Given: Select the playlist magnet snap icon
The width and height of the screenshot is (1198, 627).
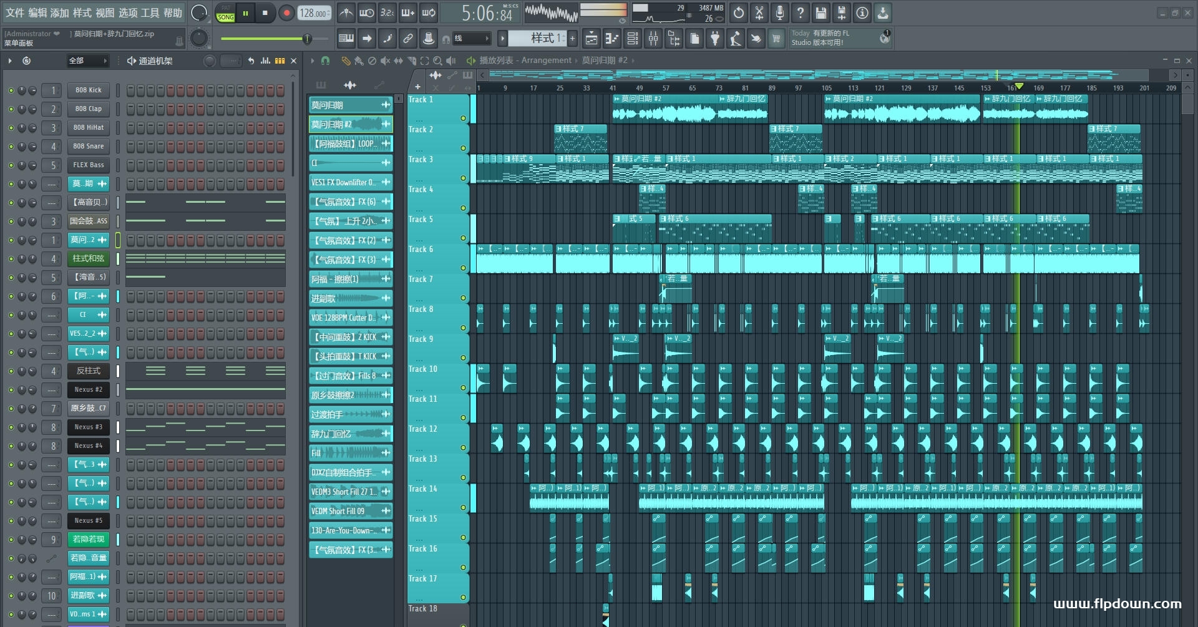Looking at the screenshot, I should click(x=325, y=61).
